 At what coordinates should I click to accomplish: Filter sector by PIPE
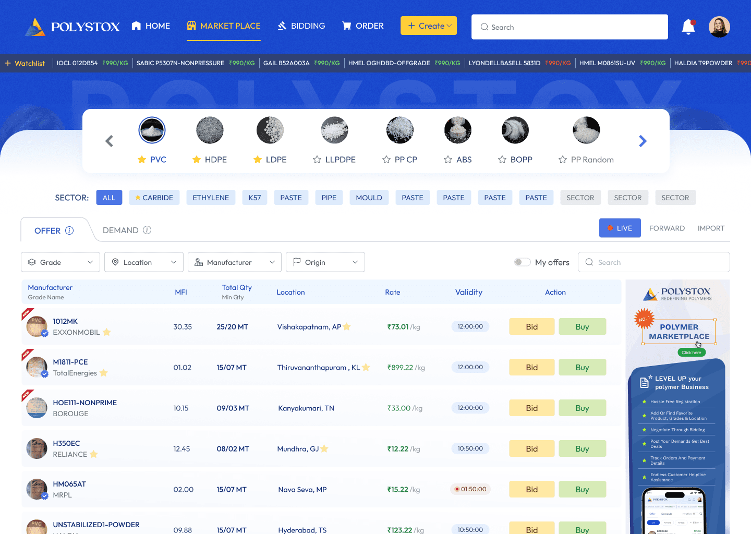[x=329, y=198]
